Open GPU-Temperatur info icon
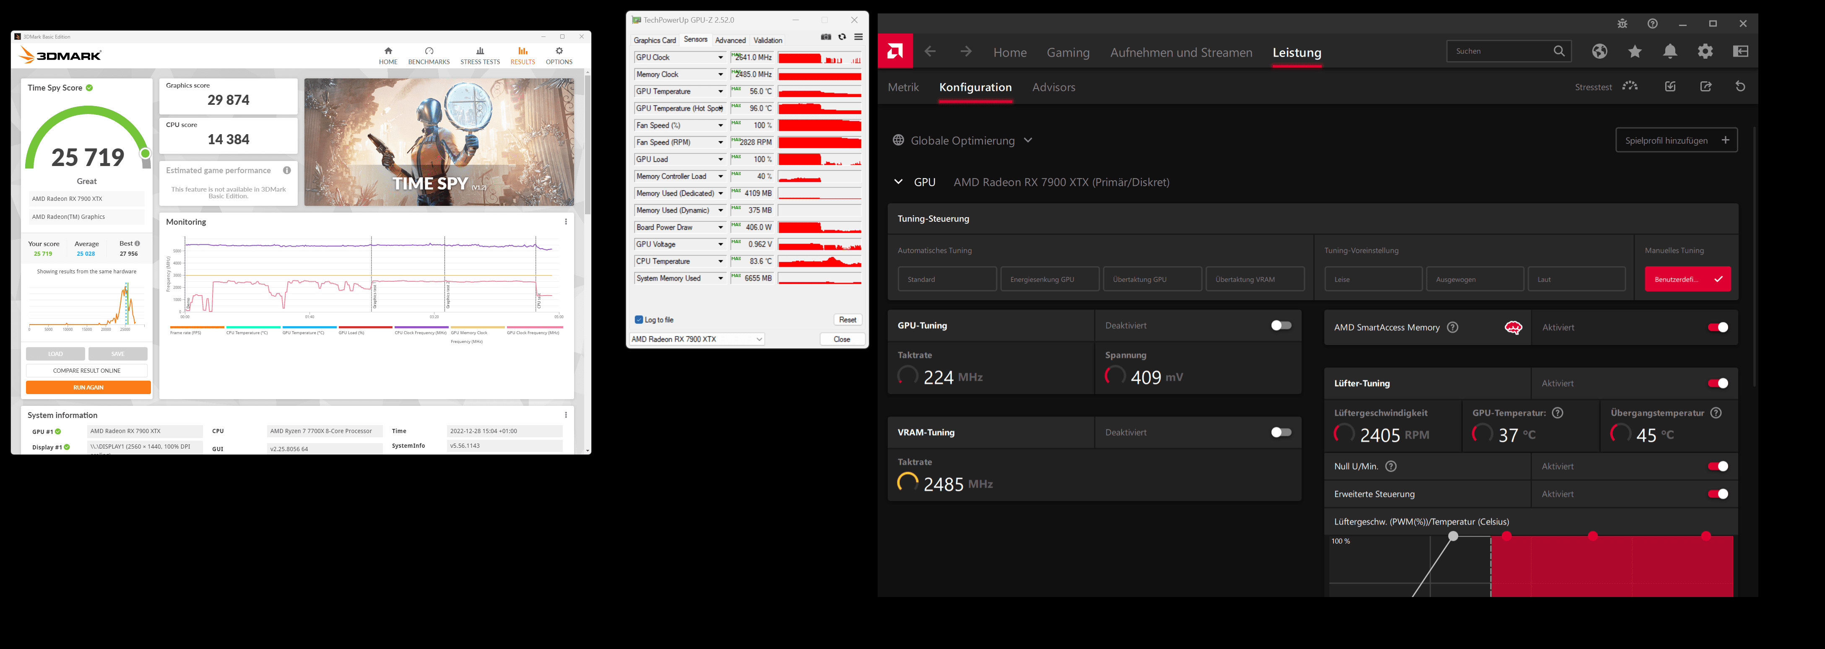Image resolution: width=1825 pixels, height=649 pixels. click(x=1557, y=413)
